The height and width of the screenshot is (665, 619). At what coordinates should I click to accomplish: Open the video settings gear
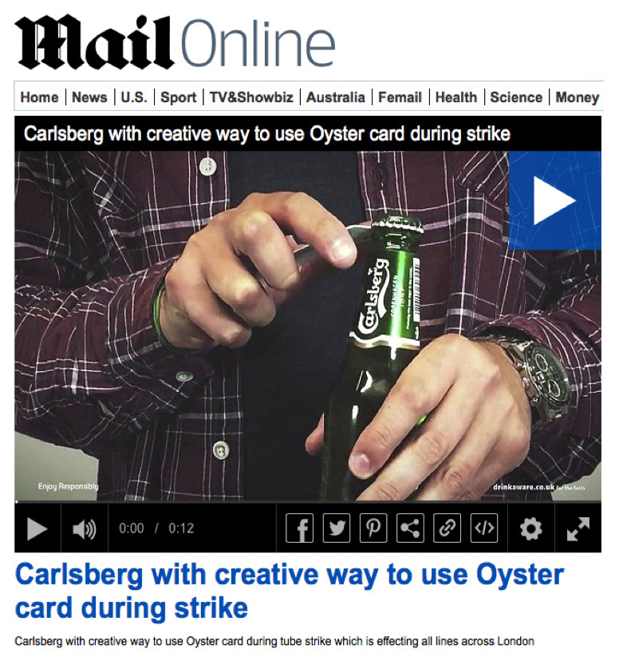531,528
